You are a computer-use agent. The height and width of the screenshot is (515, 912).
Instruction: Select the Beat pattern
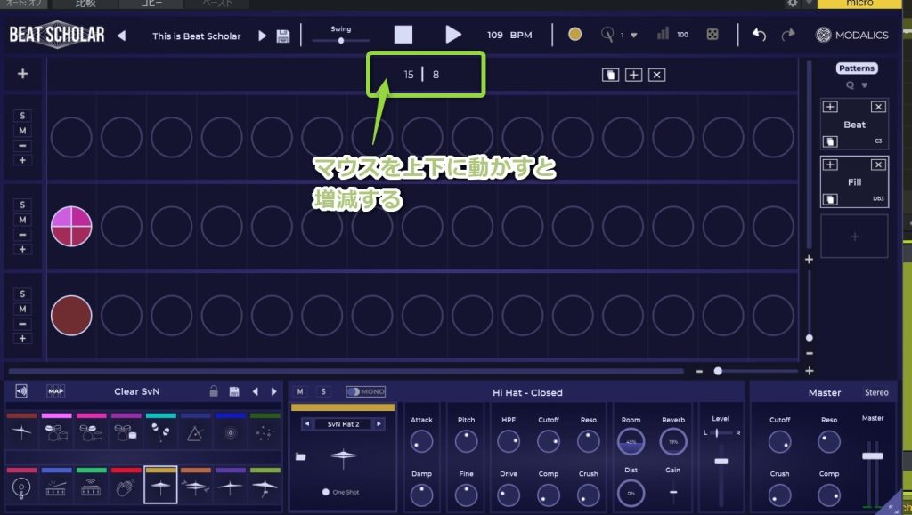pyautogui.click(x=854, y=125)
